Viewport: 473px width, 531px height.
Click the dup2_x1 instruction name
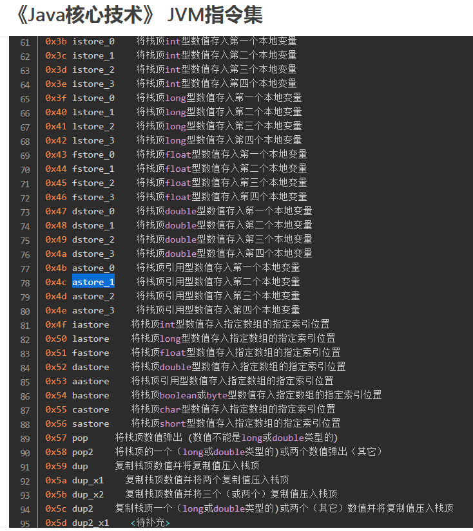click(90, 523)
